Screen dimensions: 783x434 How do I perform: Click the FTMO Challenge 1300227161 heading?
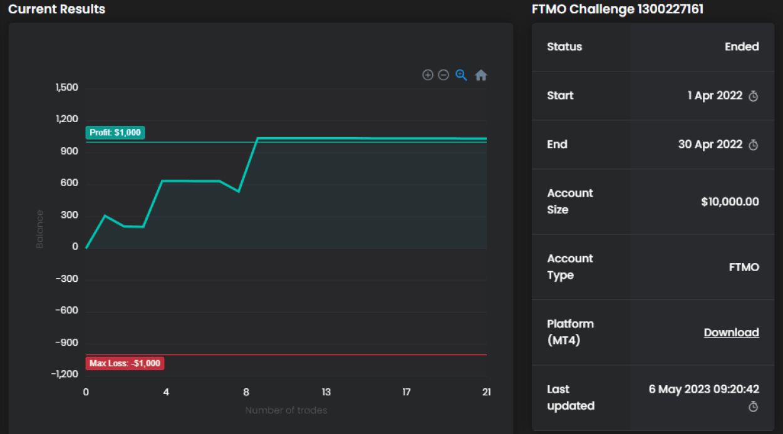[617, 9]
